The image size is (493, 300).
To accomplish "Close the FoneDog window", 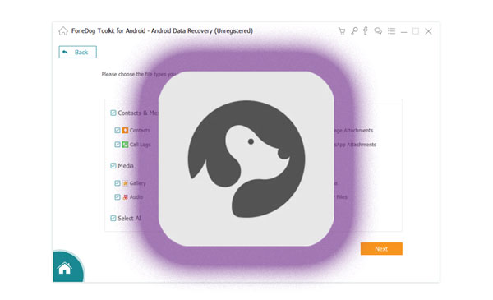I will pos(428,30).
